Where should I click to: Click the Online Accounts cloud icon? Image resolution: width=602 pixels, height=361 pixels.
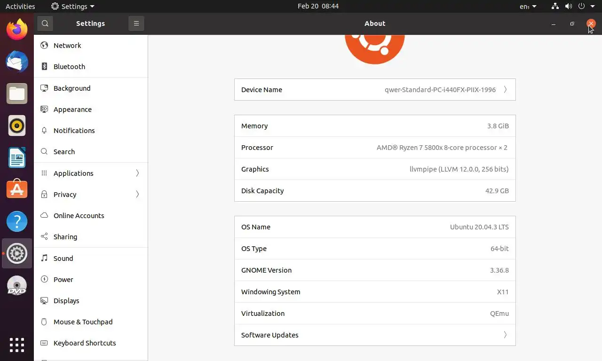pos(44,216)
